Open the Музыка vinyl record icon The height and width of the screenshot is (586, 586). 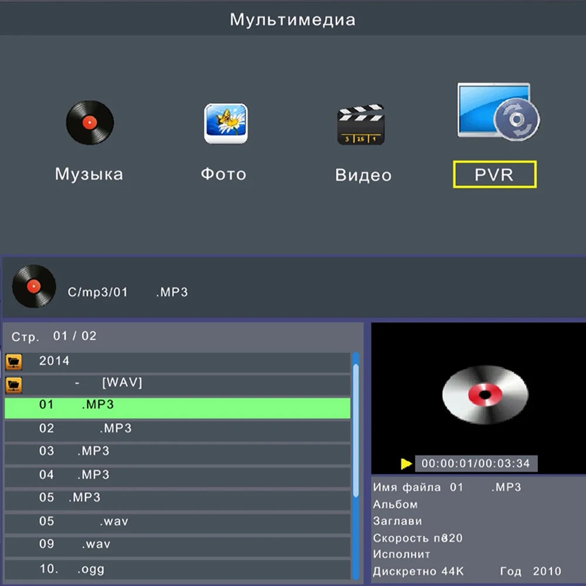pyautogui.click(x=90, y=122)
